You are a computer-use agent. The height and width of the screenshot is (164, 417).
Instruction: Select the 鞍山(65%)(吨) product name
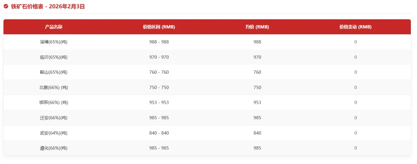54,72
